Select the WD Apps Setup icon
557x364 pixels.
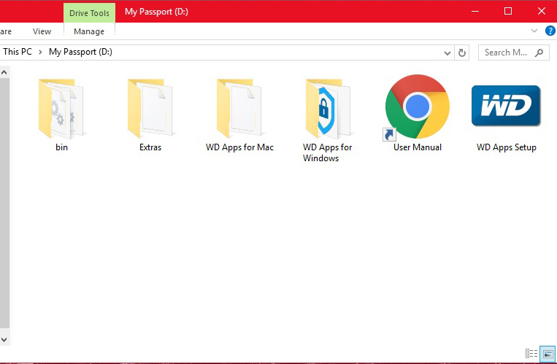(506, 106)
